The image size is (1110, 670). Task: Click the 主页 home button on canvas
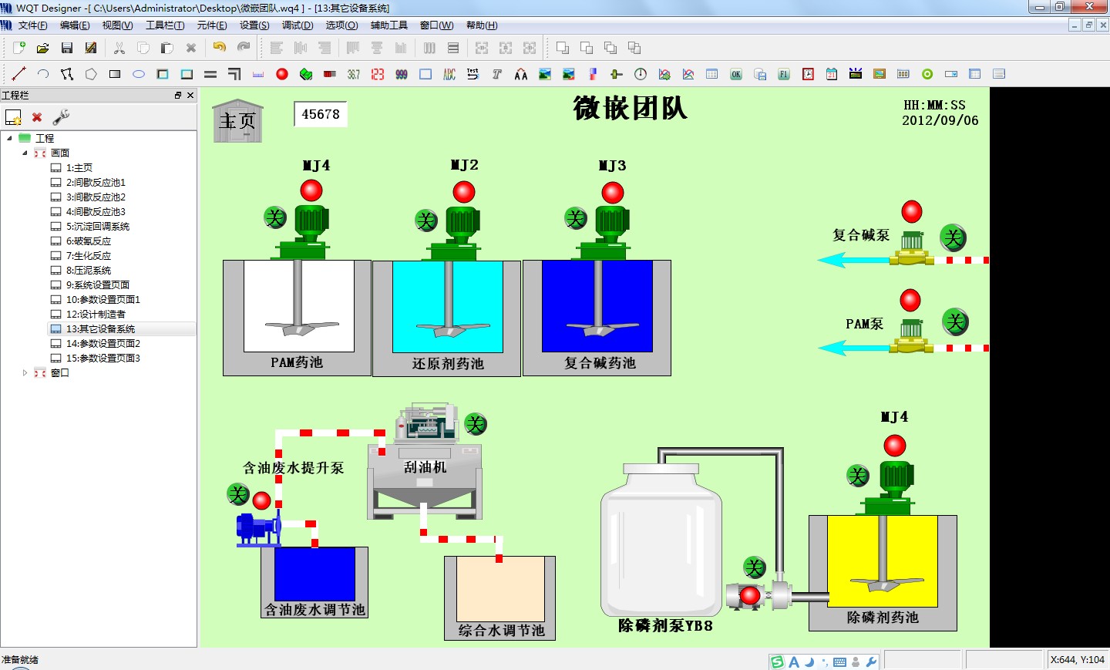[237, 121]
